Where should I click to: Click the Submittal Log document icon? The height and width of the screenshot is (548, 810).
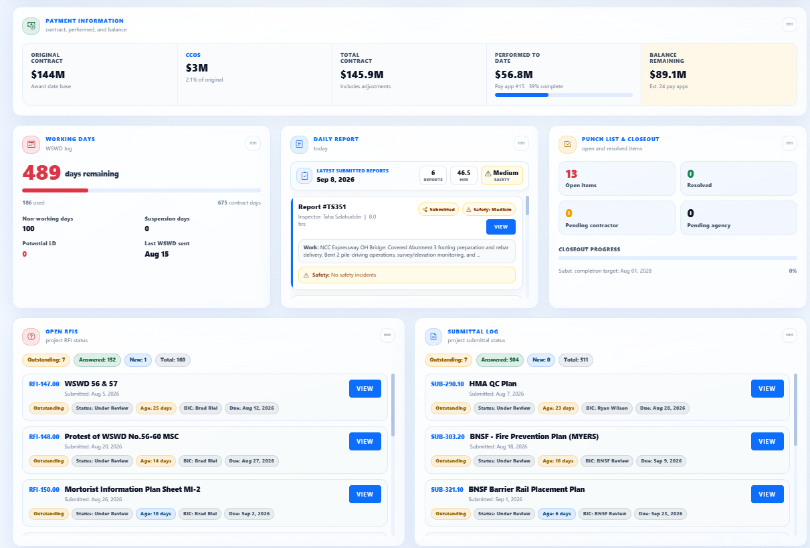point(433,336)
